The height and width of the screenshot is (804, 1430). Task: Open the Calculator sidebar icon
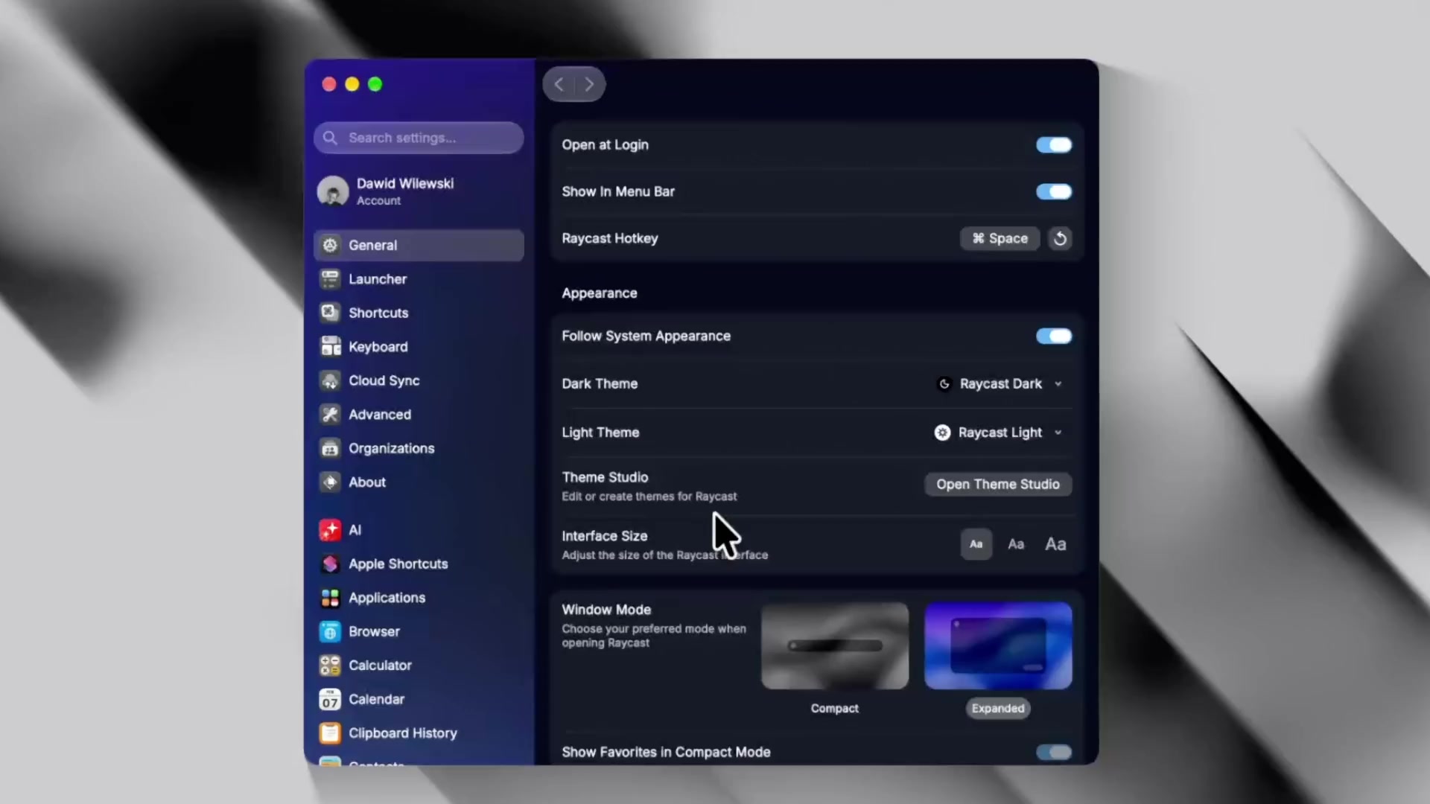(330, 666)
